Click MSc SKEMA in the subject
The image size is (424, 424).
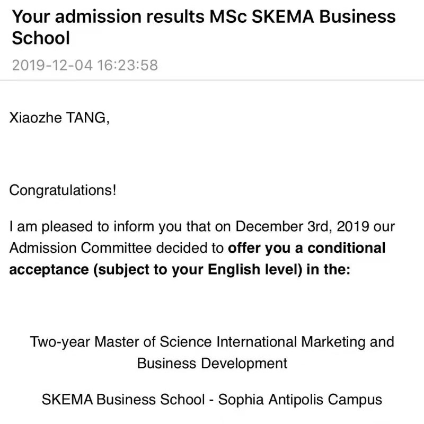click(262, 17)
